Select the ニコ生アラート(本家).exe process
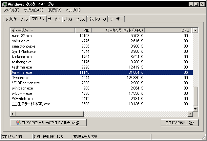207x141 pixels. (102, 104)
